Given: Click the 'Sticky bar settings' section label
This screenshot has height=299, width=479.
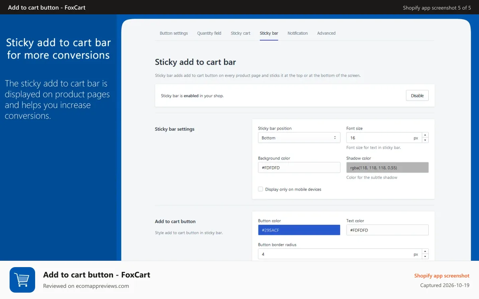Looking at the screenshot, I should pyautogui.click(x=174, y=129).
